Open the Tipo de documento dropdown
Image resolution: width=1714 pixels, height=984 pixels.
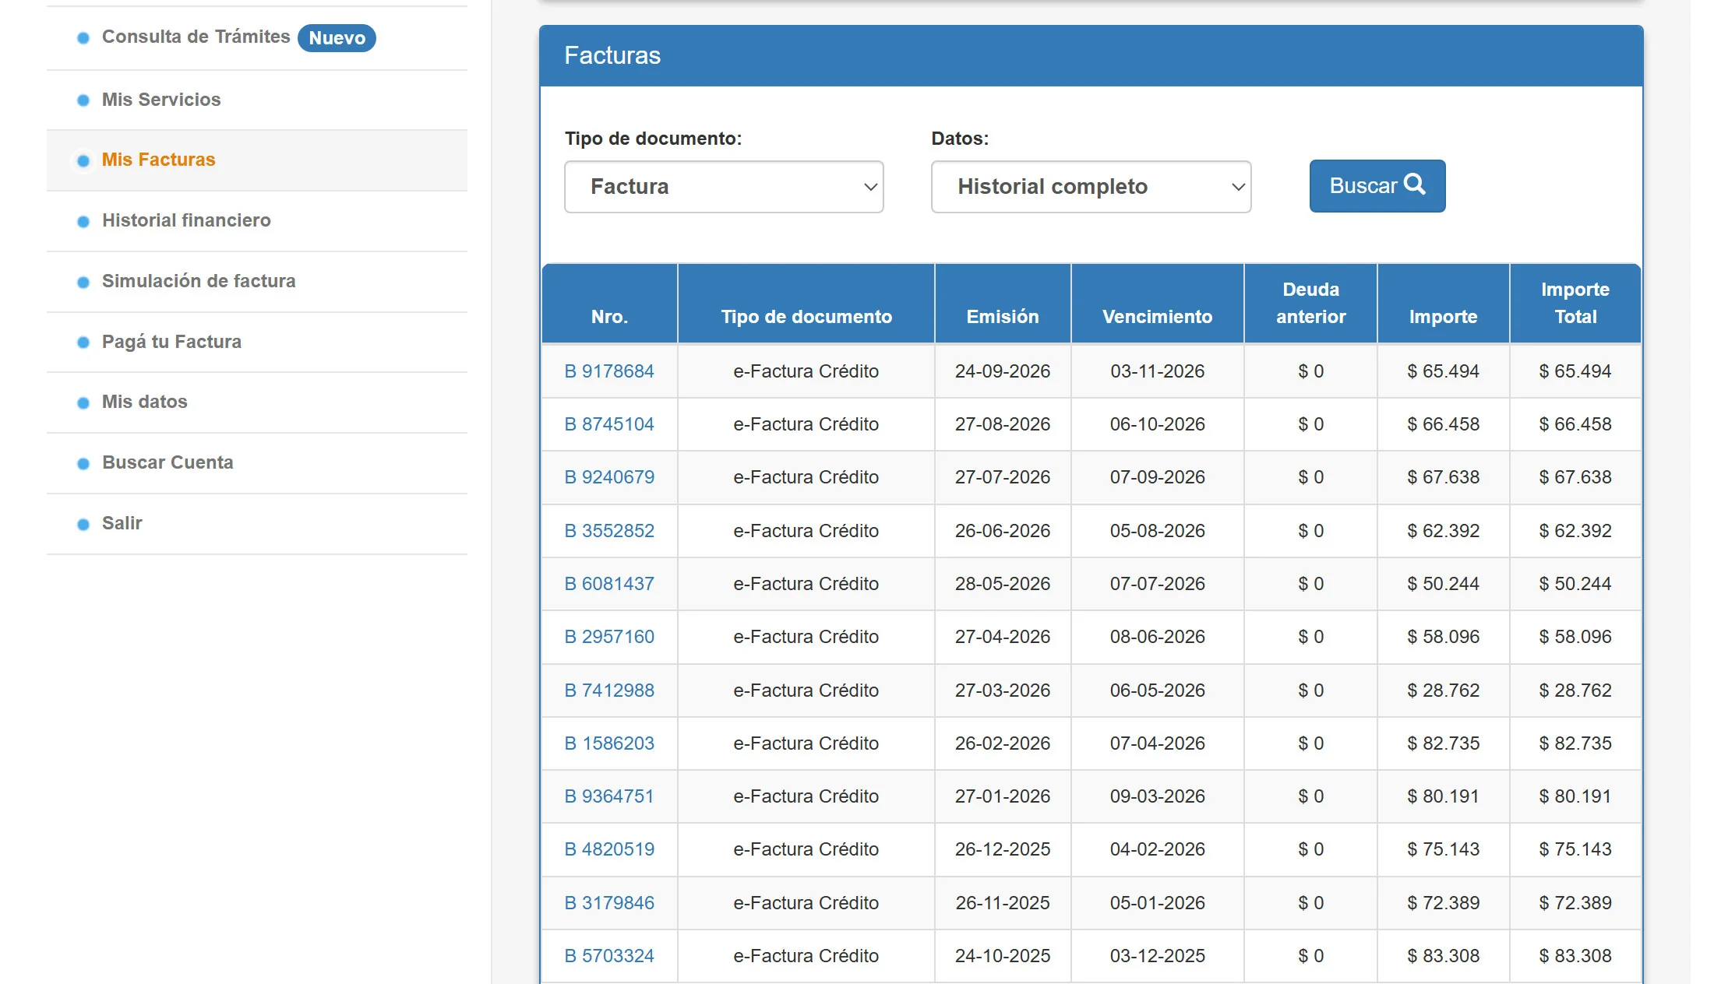(724, 187)
